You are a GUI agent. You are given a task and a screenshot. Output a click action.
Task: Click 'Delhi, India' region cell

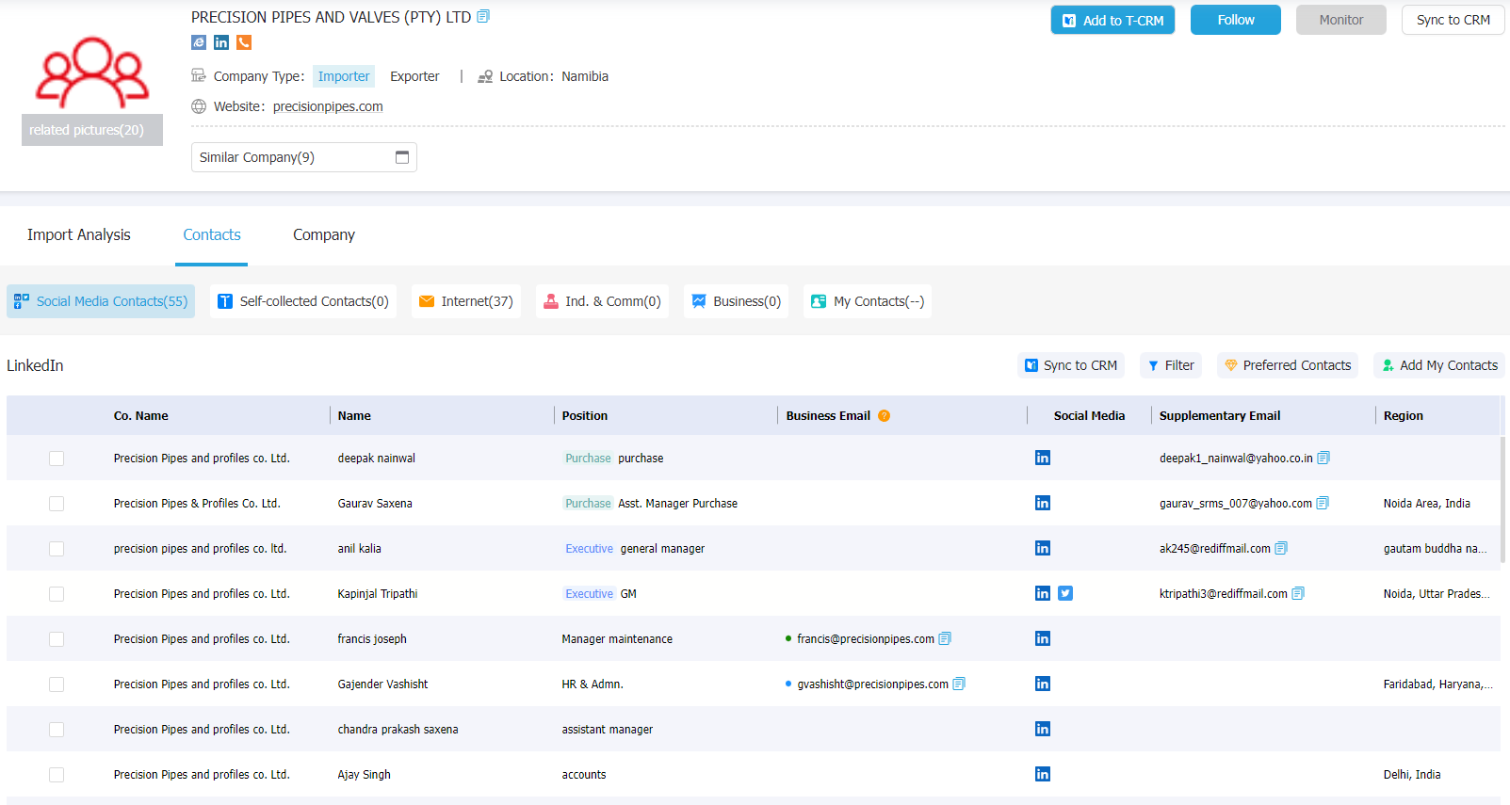point(1412,775)
